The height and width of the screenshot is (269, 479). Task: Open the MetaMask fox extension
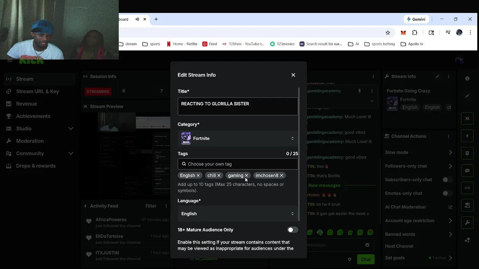403,33
